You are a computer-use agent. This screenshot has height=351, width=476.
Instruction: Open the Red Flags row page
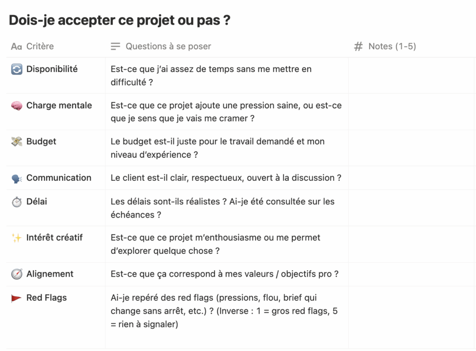pos(46,298)
